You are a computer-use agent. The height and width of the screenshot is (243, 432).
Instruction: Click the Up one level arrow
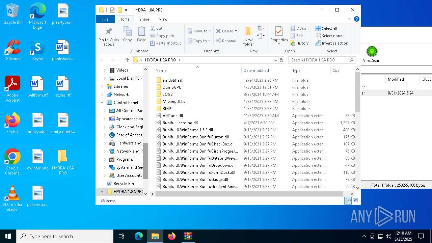pos(127,60)
